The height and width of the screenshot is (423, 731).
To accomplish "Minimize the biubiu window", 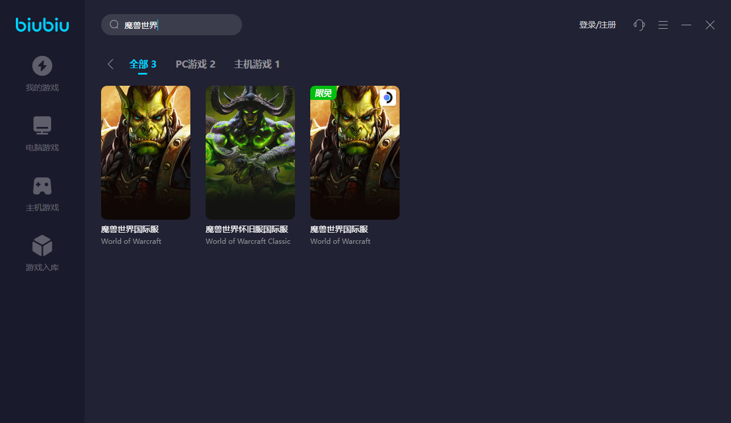I will tap(686, 25).
